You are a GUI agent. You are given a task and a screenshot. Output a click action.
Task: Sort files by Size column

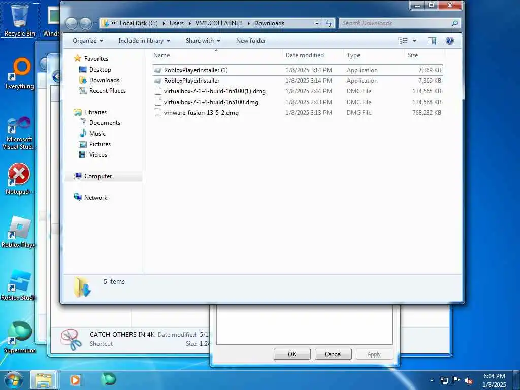tap(424, 55)
